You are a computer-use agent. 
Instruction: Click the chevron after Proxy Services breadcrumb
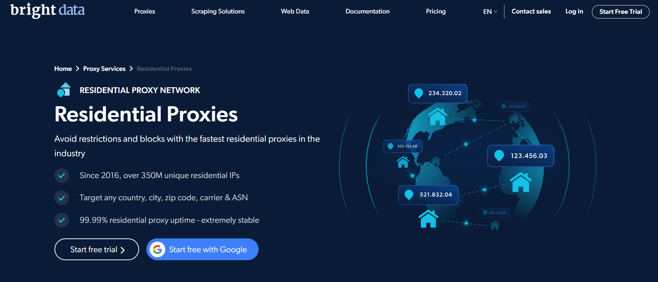click(131, 69)
